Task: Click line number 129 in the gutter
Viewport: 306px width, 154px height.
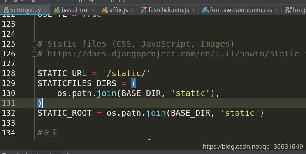Action: tap(9, 84)
